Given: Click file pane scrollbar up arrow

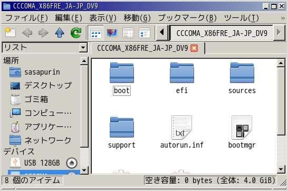Looking at the screenshot, I should pyautogui.click(x=281, y=63).
